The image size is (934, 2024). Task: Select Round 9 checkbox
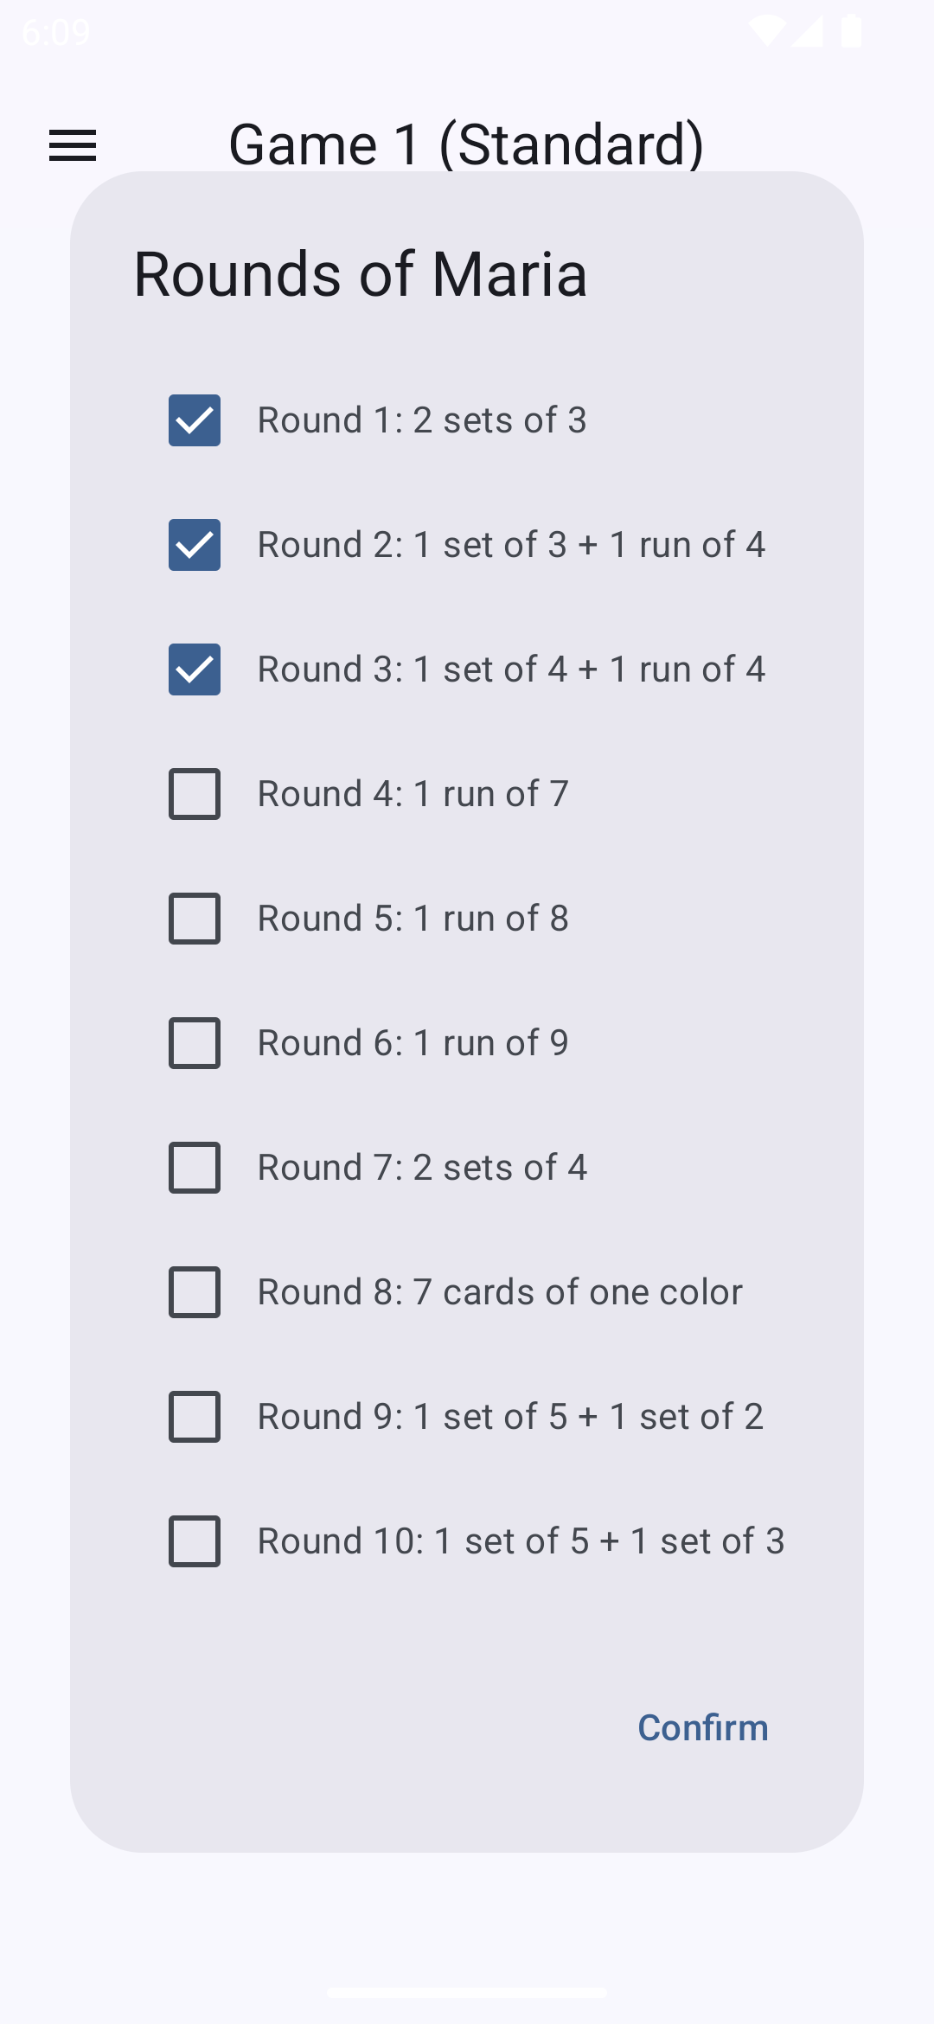195,1417
